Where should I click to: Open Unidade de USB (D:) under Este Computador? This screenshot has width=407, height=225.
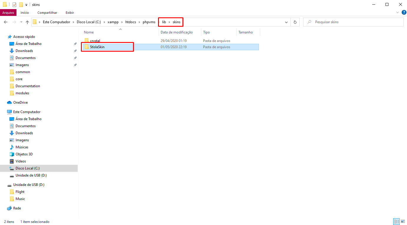click(x=31, y=175)
